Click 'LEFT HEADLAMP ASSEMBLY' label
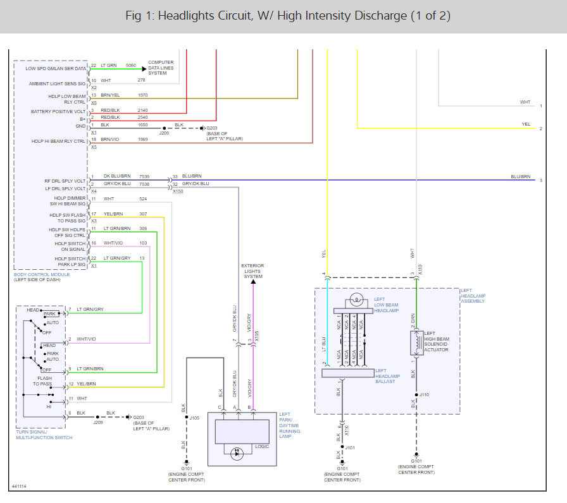 [473, 296]
